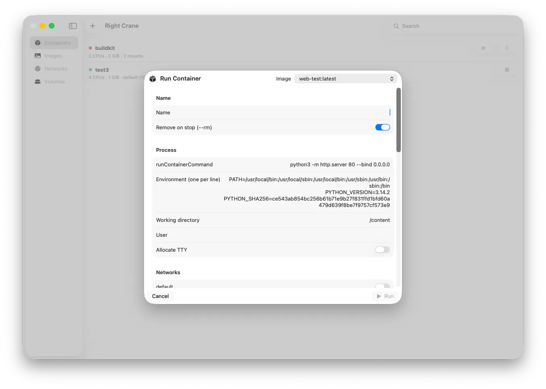The height and width of the screenshot is (389, 546).
Task: Delete buildkit using the trash icon
Action: (x=506, y=48)
